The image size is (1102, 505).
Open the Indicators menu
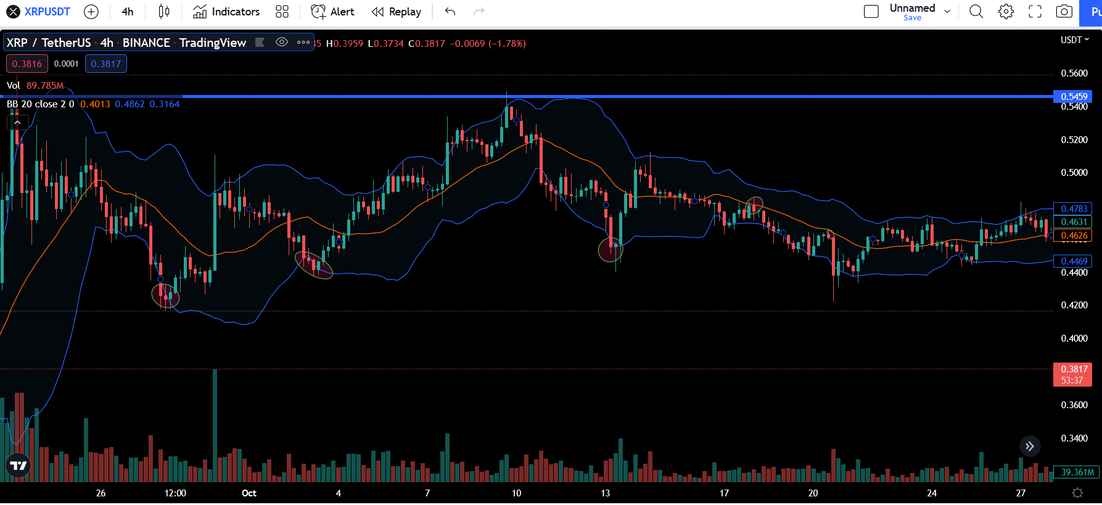(x=226, y=12)
